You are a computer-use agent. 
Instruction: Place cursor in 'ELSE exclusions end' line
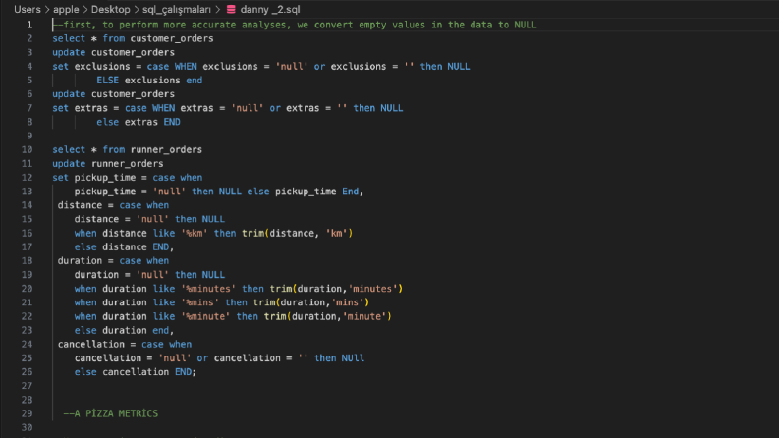(149, 80)
